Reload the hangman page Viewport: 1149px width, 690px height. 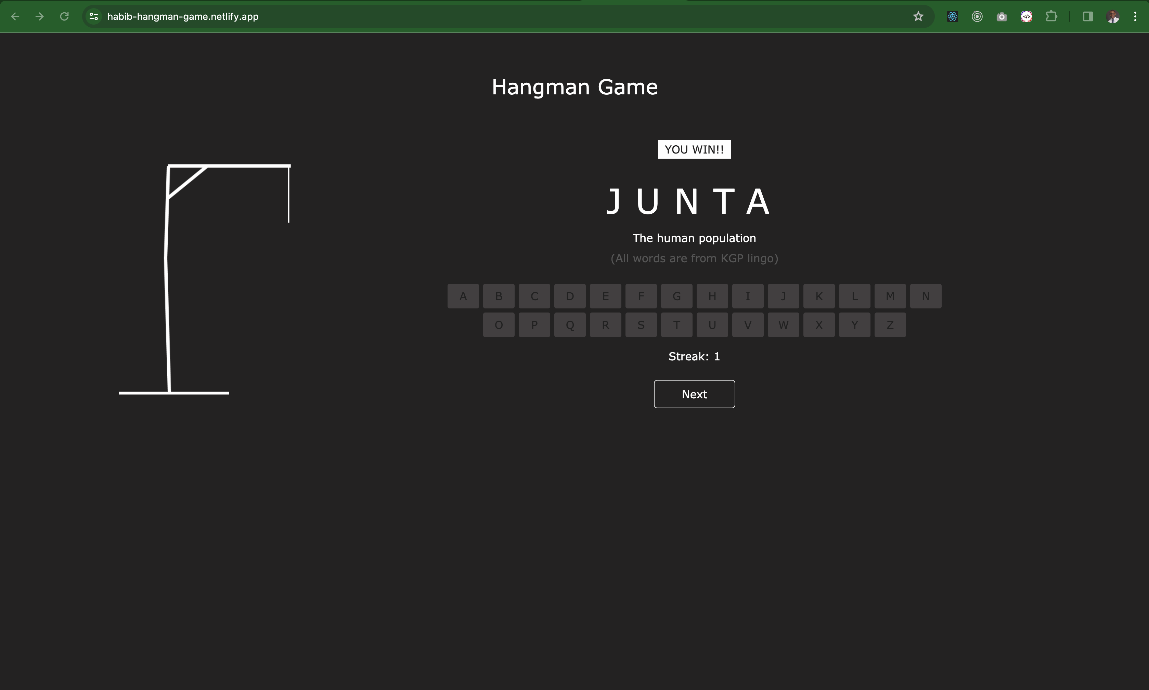click(64, 17)
